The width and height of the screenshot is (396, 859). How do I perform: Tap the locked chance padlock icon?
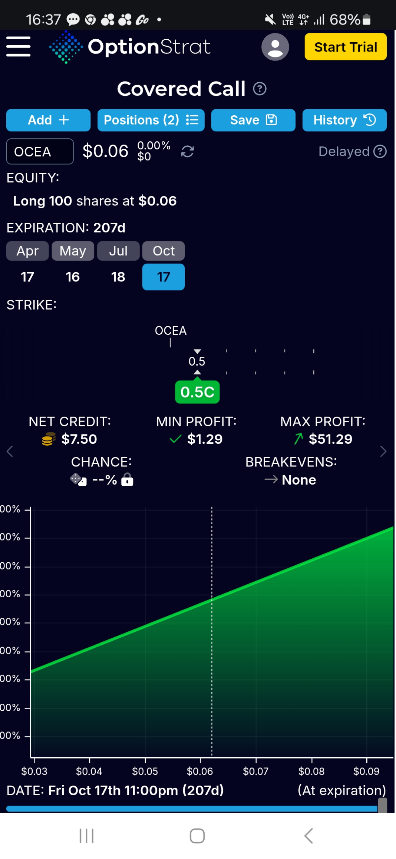[127, 479]
